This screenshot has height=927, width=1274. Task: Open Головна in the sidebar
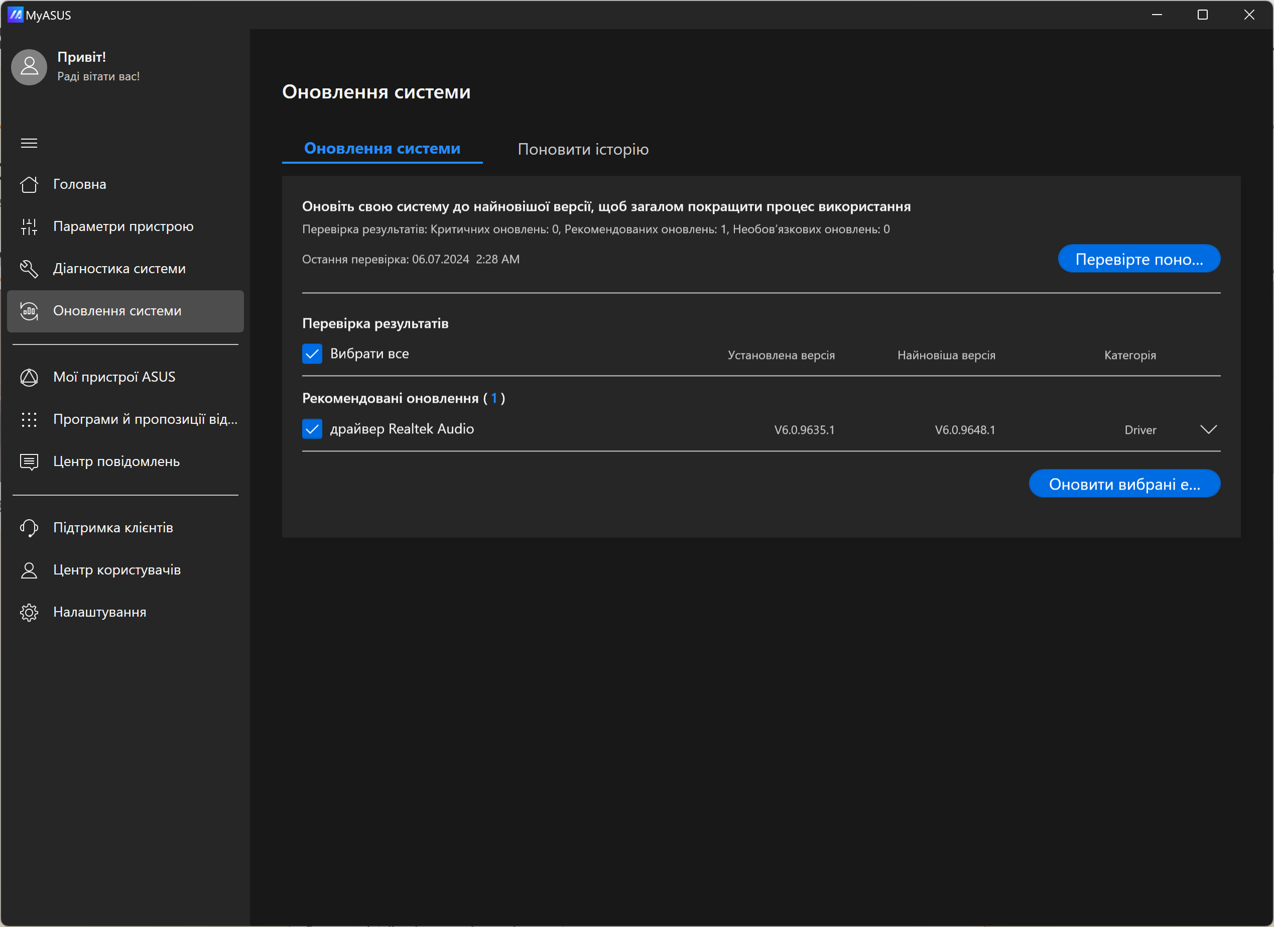(125, 184)
